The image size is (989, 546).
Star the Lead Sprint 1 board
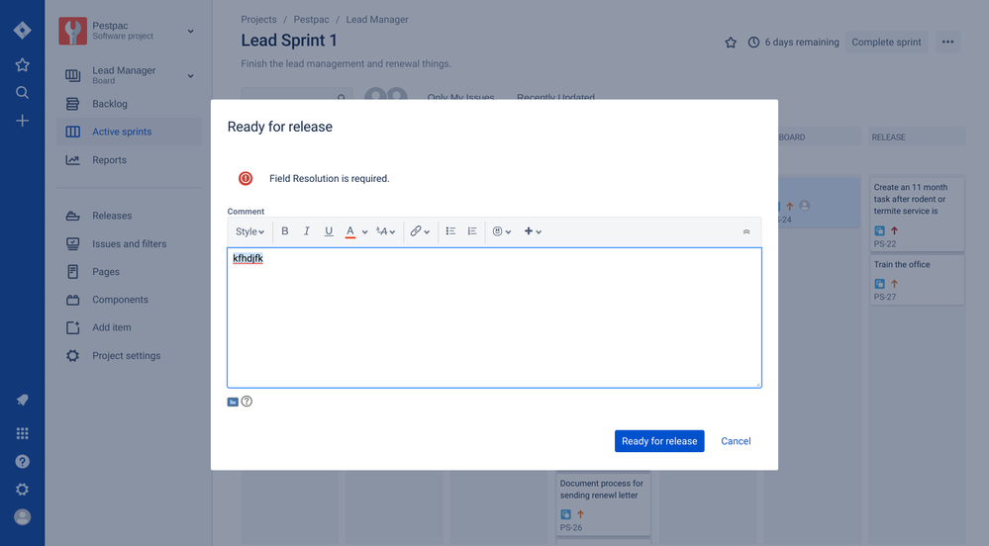click(731, 43)
